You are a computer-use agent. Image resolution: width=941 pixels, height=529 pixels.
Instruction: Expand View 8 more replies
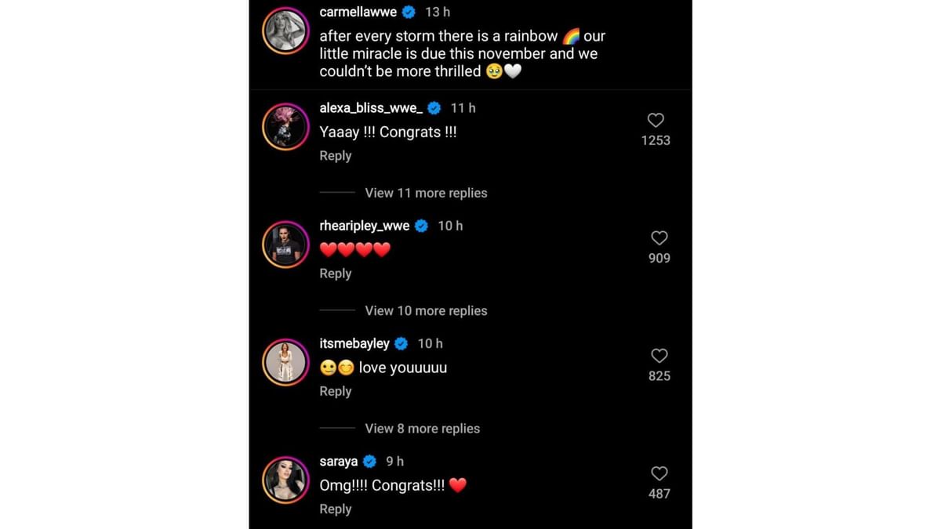click(x=422, y=429)
